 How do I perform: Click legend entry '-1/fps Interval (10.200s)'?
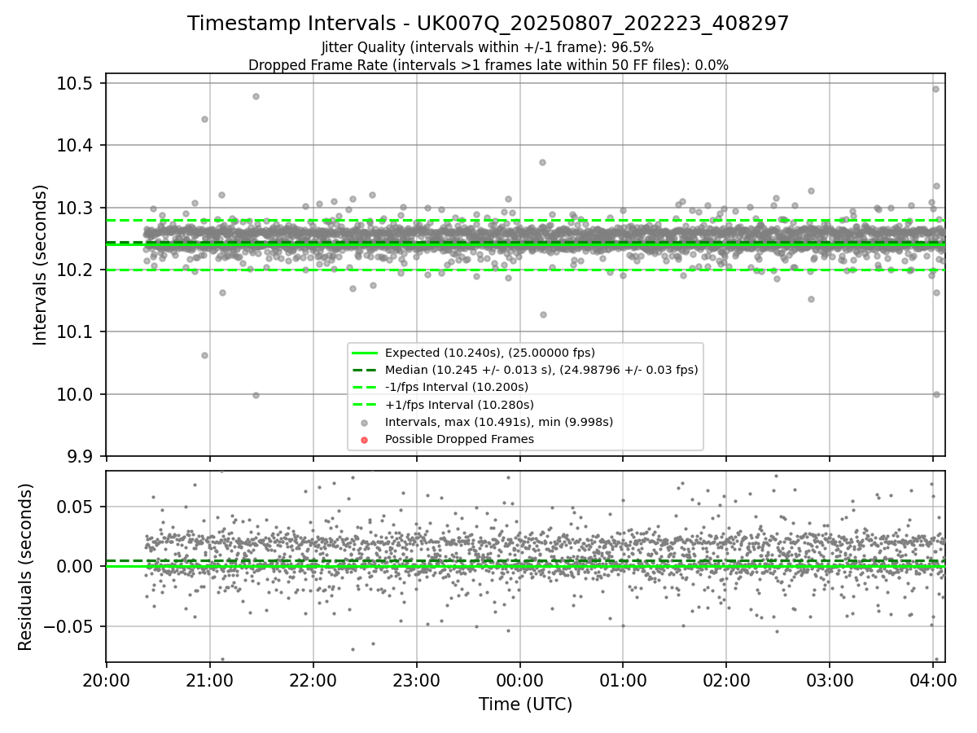pos(457,387)
